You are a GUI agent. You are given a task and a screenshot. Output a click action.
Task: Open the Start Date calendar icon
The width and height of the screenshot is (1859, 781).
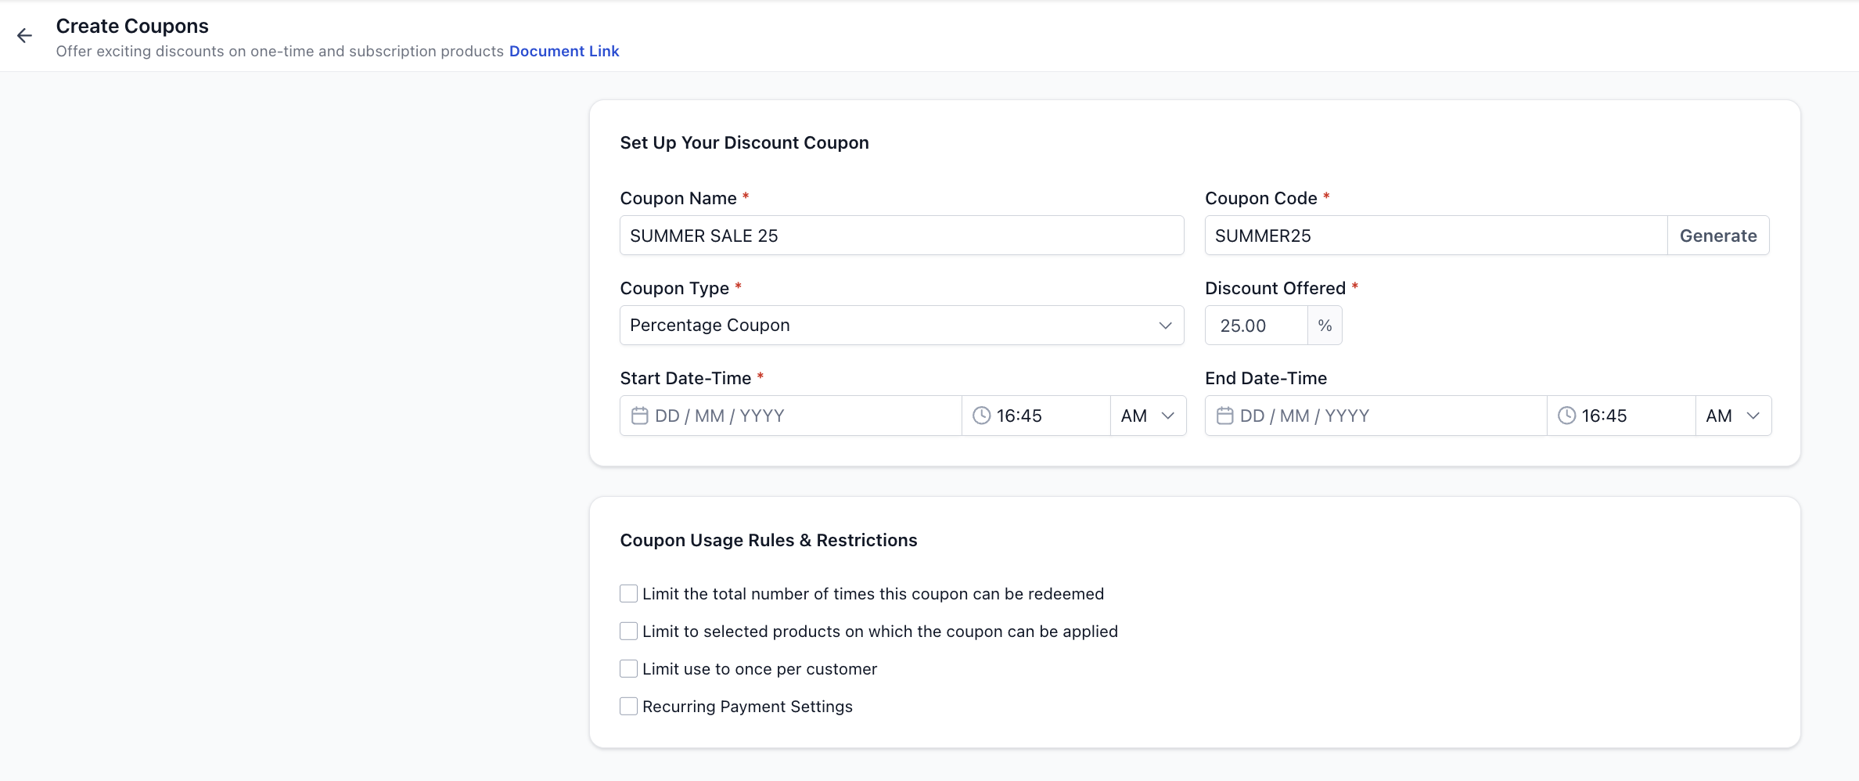(x=639, y=416)
